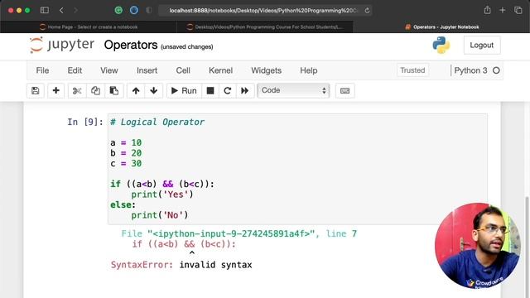Screen dimensions: 530x298
Task: Go forward with the browser forward arrow
Action: click(75, 11)
